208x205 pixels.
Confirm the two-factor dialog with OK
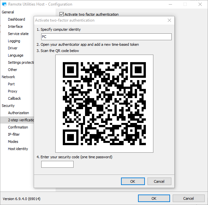tap(133, 181)
